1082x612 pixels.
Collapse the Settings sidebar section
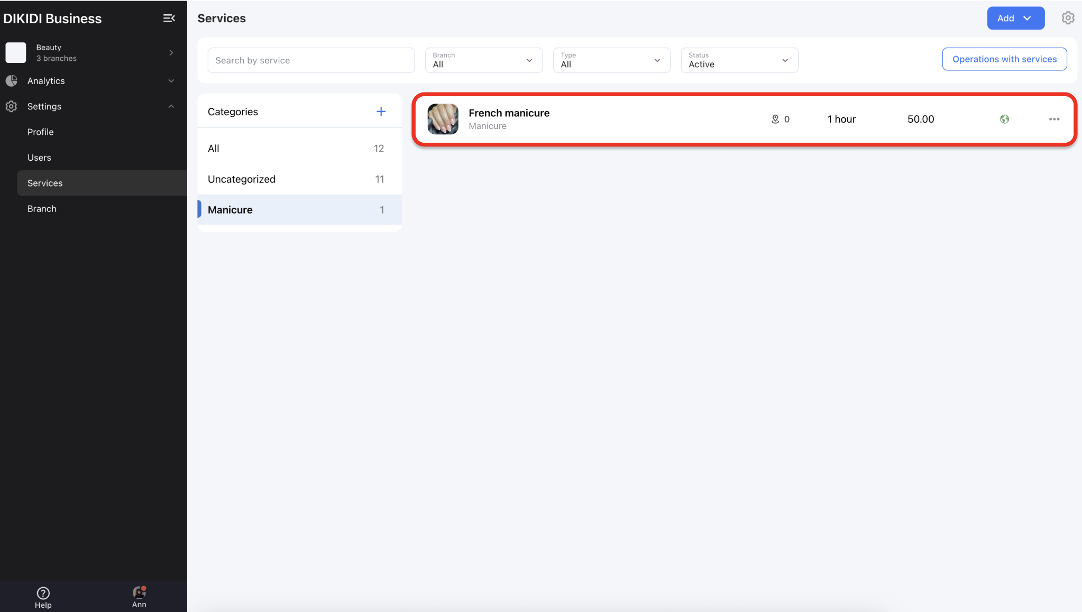(171, 106)
